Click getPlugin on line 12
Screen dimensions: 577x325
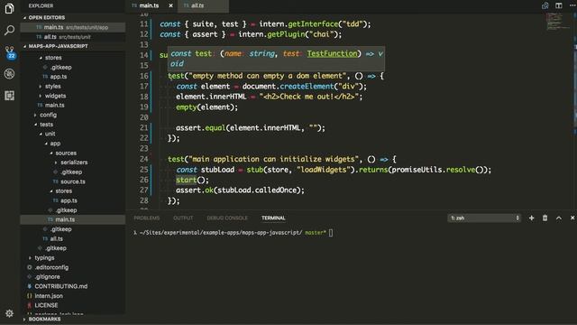(x=287, y=34)
